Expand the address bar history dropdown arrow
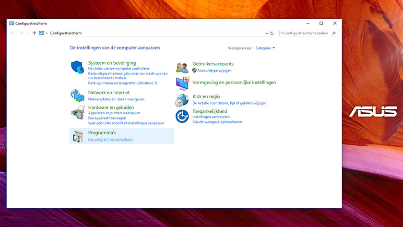The height and width of the screenshot is (227, 403). coord(267,33)
